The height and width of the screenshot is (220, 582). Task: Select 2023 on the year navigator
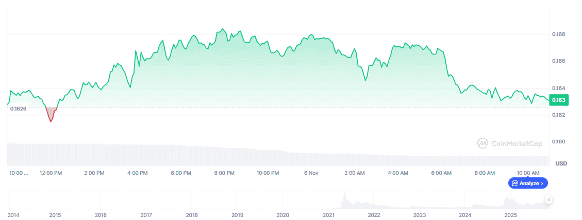(x=420, y=214)
